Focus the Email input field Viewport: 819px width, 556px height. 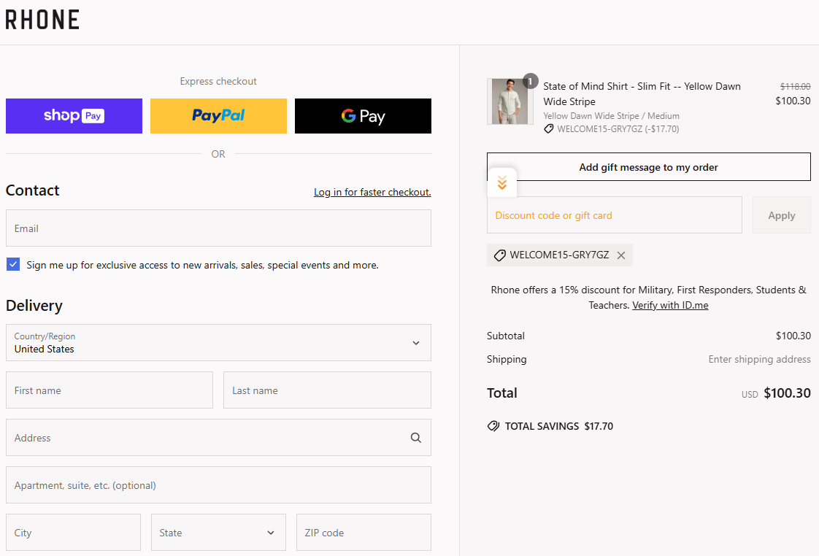coord(218,228)
